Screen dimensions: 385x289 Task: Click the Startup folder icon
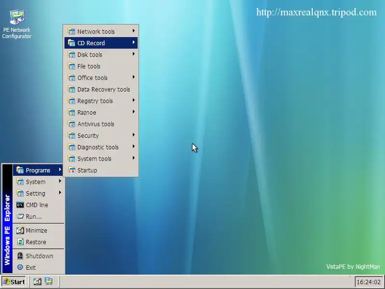(71, 170)
